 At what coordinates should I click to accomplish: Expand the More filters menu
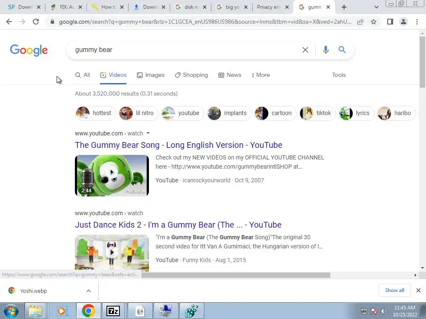coord(260,75)
